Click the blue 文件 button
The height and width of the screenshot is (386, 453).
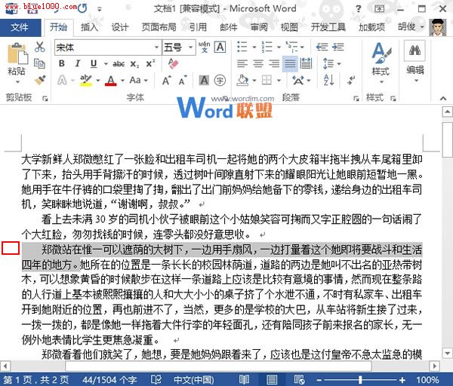coord(20,27)
